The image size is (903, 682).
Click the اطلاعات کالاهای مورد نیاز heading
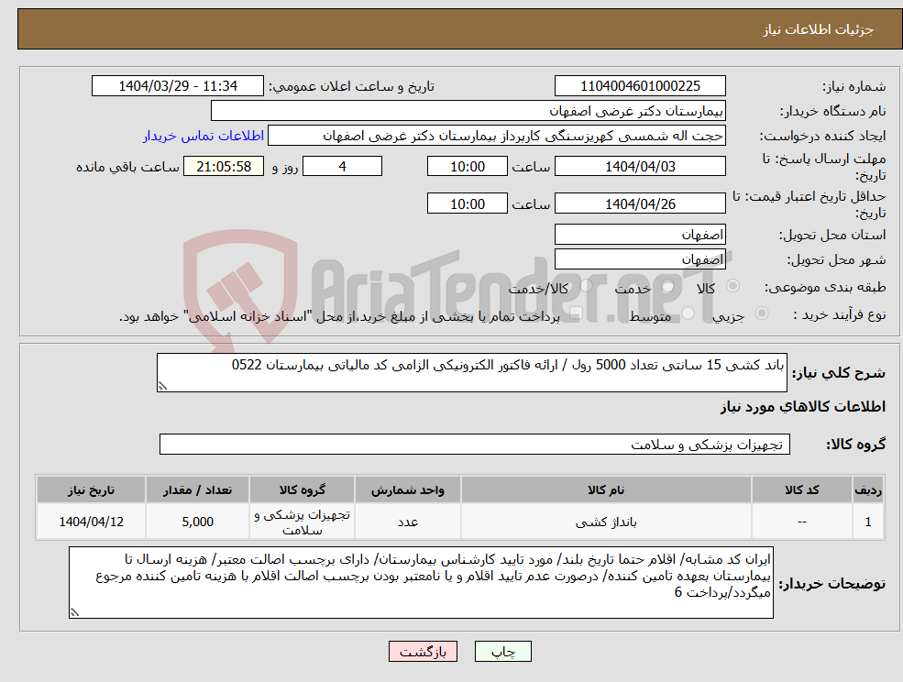pyautogui.click(x=803, y=407)
